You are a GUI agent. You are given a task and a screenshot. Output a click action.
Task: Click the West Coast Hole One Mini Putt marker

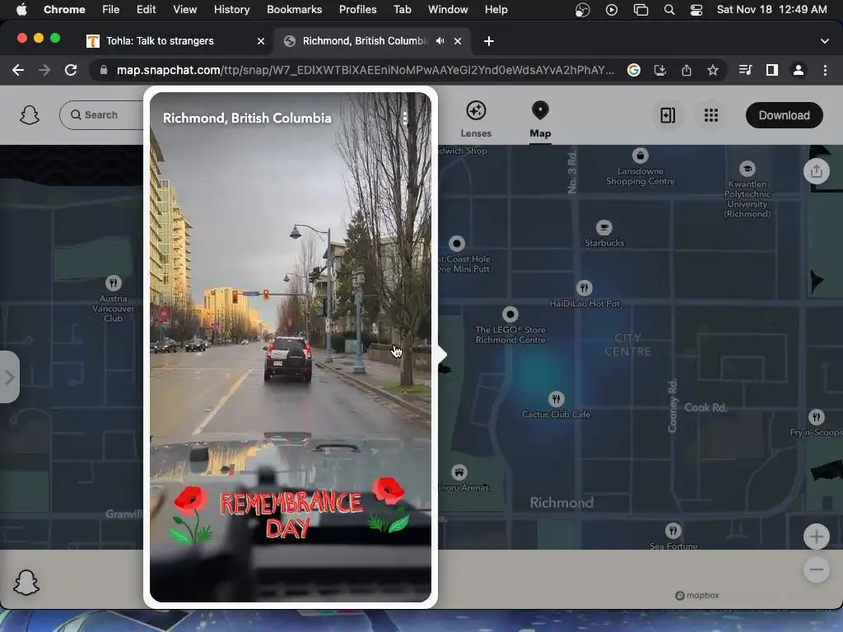coord(456,244)
